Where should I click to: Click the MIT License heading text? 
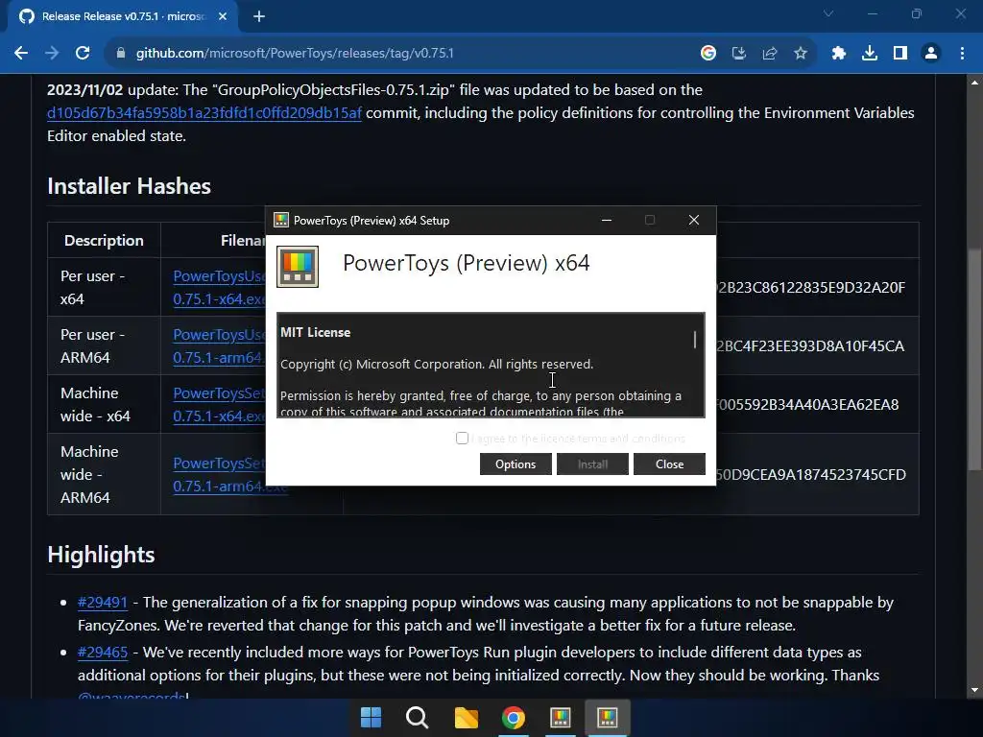click(315, 332)
